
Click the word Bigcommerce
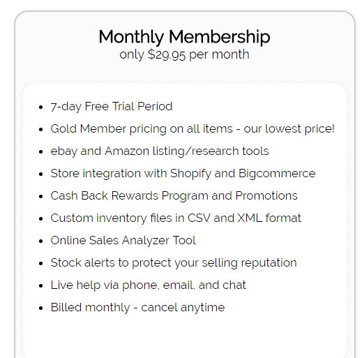[x=277, y=174]
